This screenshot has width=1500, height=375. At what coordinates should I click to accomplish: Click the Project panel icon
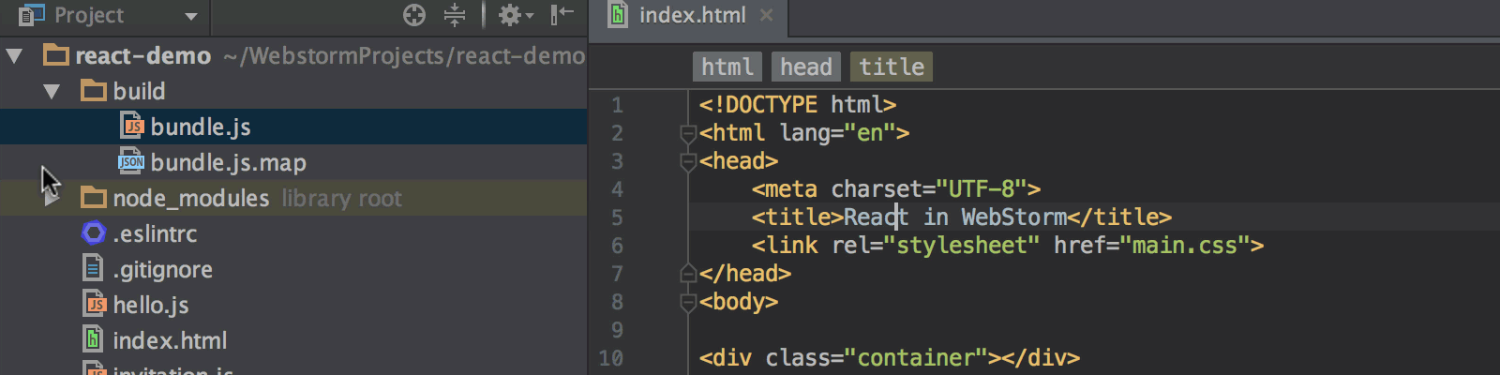coord(31,15)
